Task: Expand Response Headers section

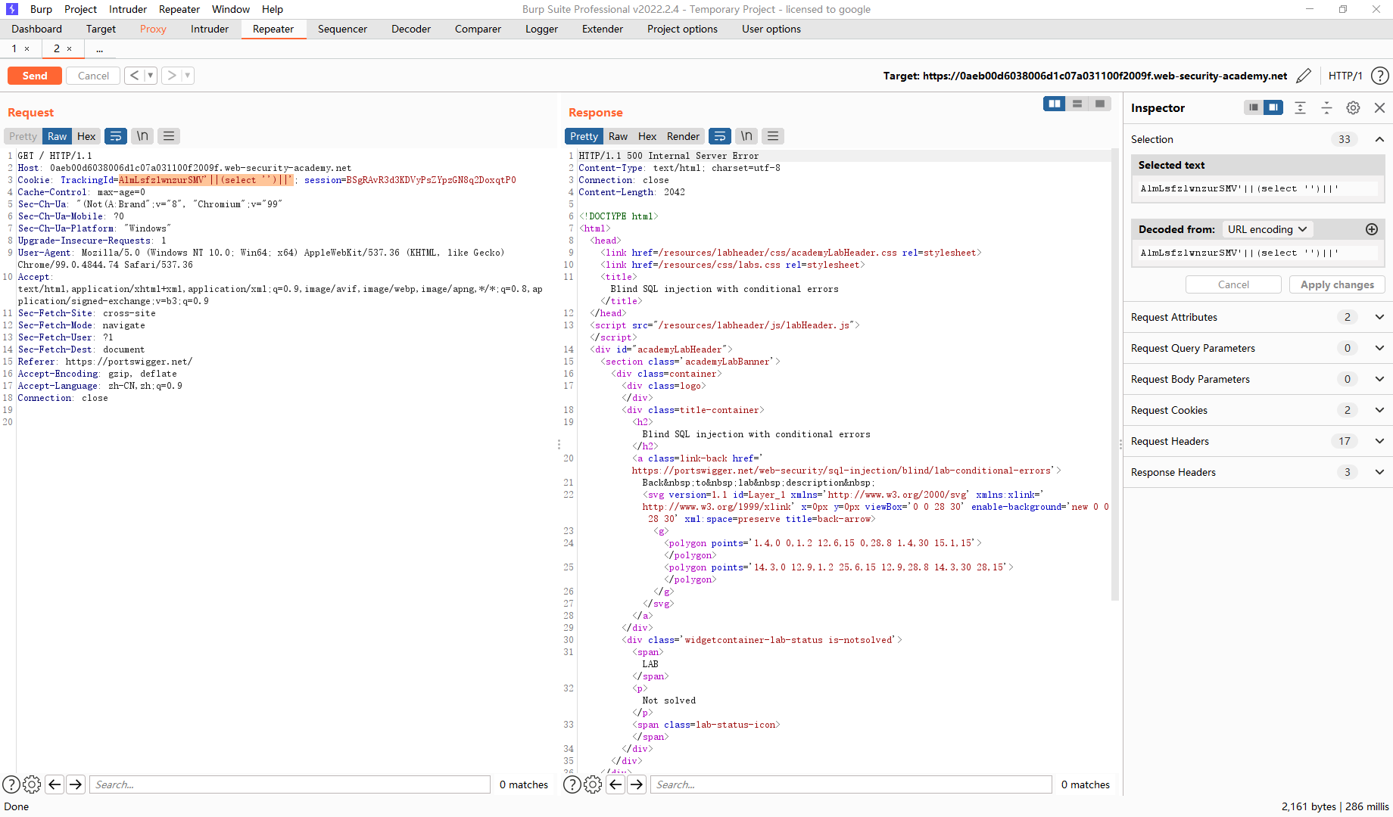Action: pyautogui.click(x=1379, y=472)
